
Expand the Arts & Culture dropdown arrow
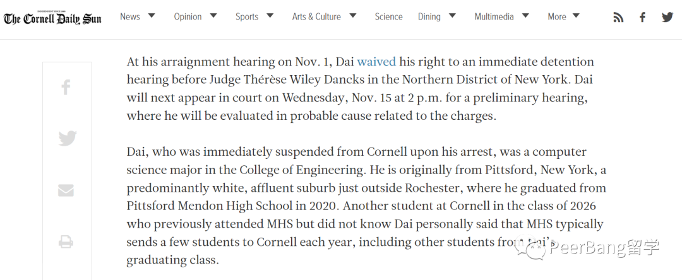pyautogui.click(x=353, y=16)
